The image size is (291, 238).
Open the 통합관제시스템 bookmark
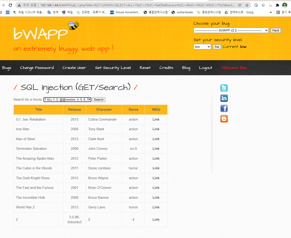pos(155,12)
